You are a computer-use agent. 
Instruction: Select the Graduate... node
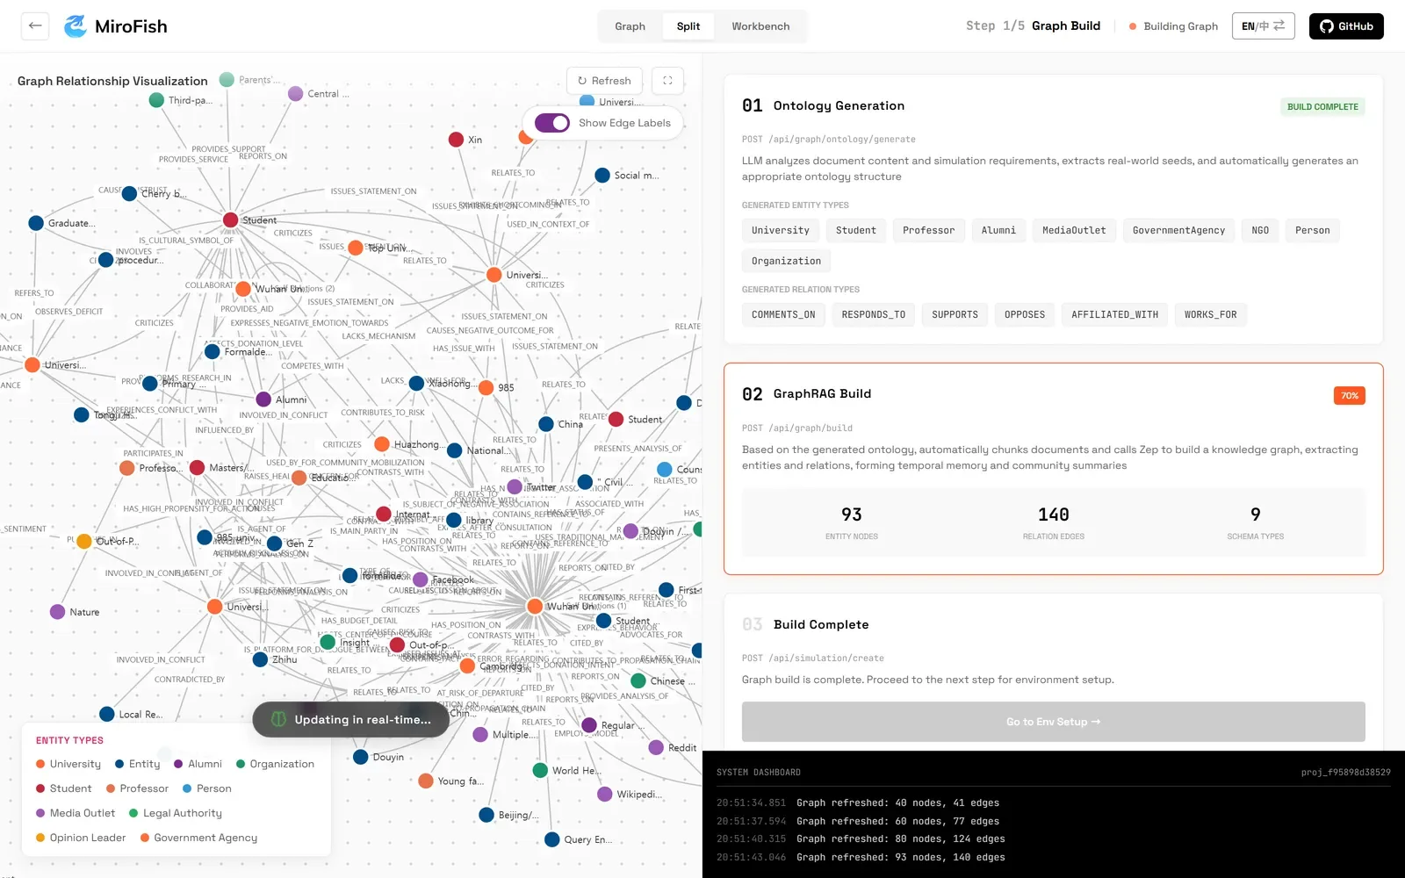coord(36,223)
